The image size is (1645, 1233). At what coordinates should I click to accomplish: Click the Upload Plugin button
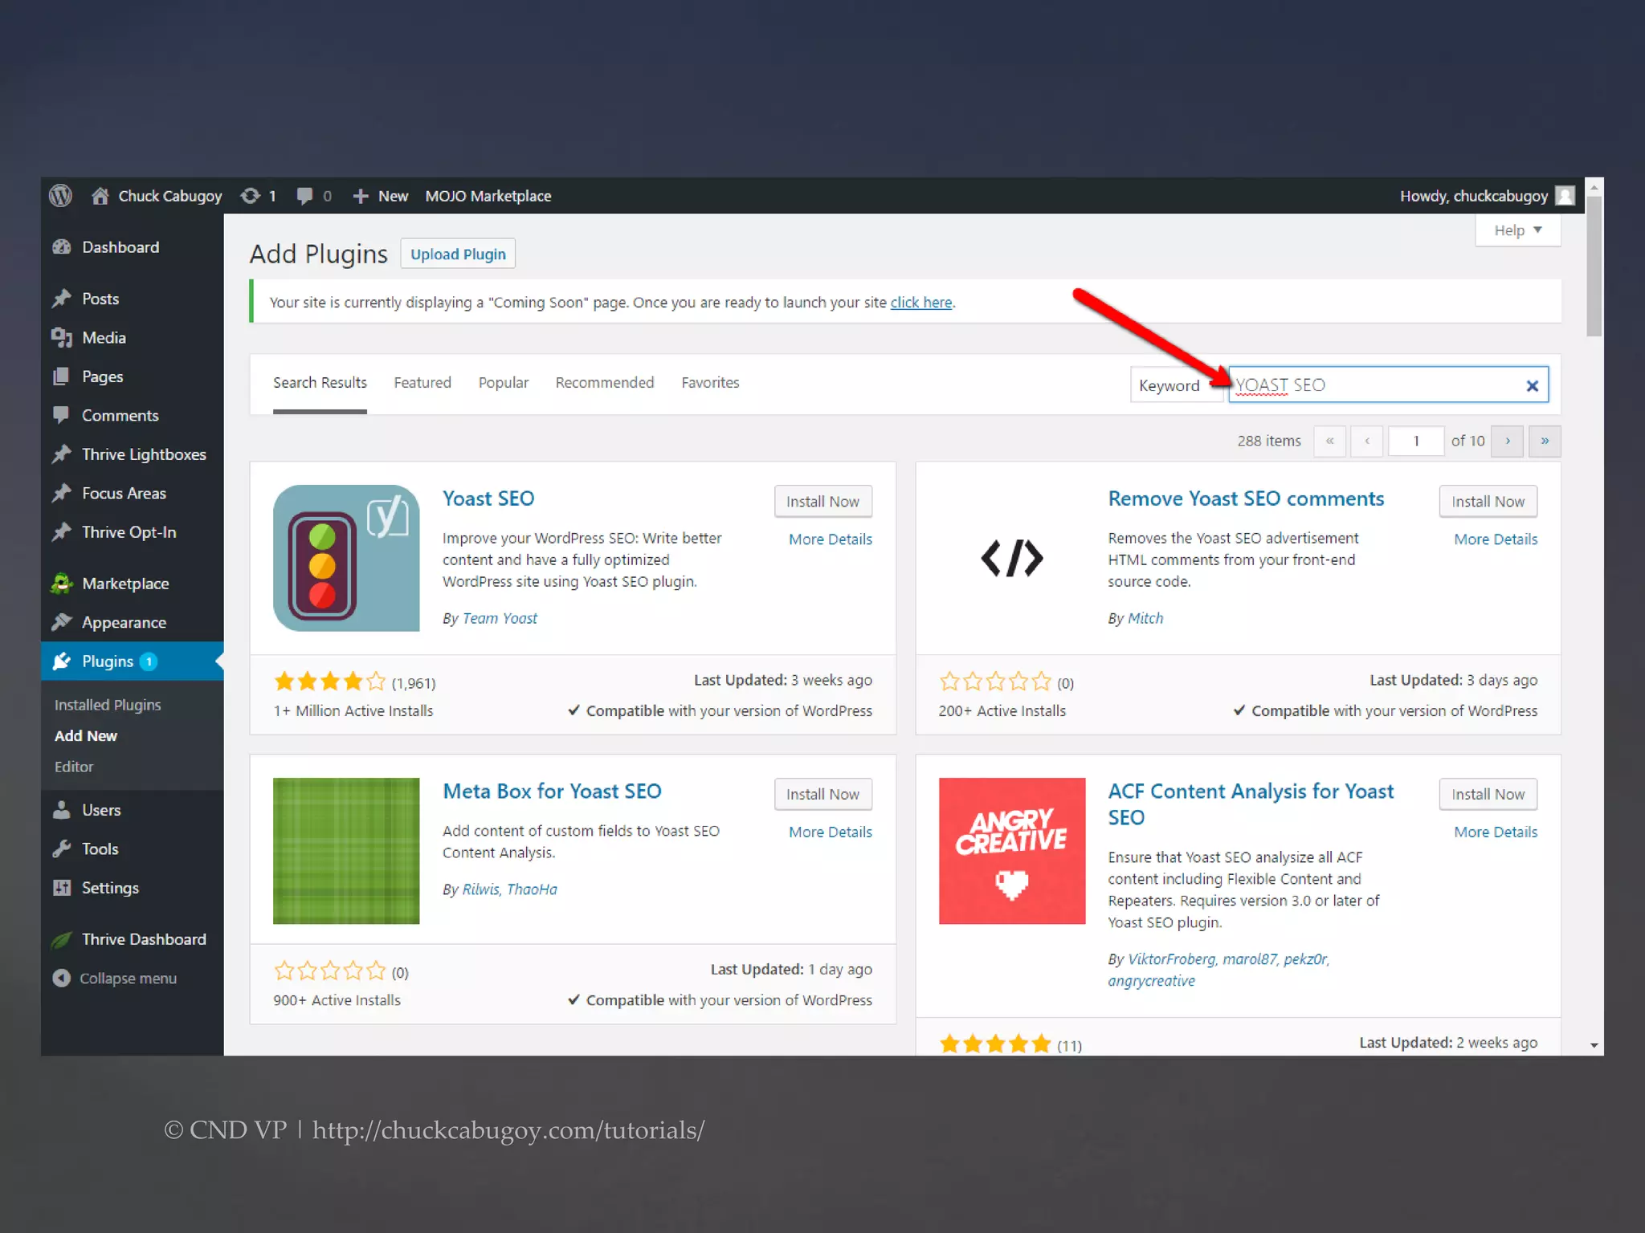pos(458,254)
